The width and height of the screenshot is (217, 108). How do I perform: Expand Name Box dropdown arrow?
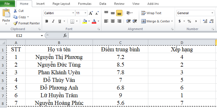[42, 36]
